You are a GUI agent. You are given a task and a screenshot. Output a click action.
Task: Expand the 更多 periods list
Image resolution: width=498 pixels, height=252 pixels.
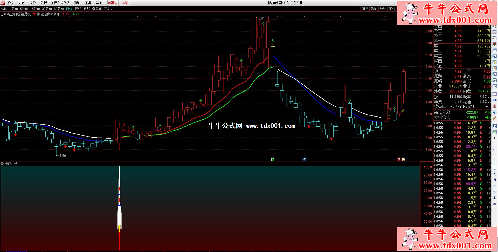[108, 9]
